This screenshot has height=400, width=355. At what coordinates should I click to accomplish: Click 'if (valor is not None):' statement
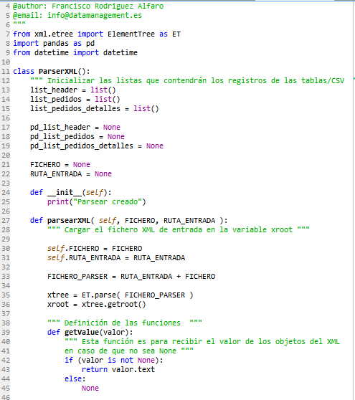click(114, 361)
